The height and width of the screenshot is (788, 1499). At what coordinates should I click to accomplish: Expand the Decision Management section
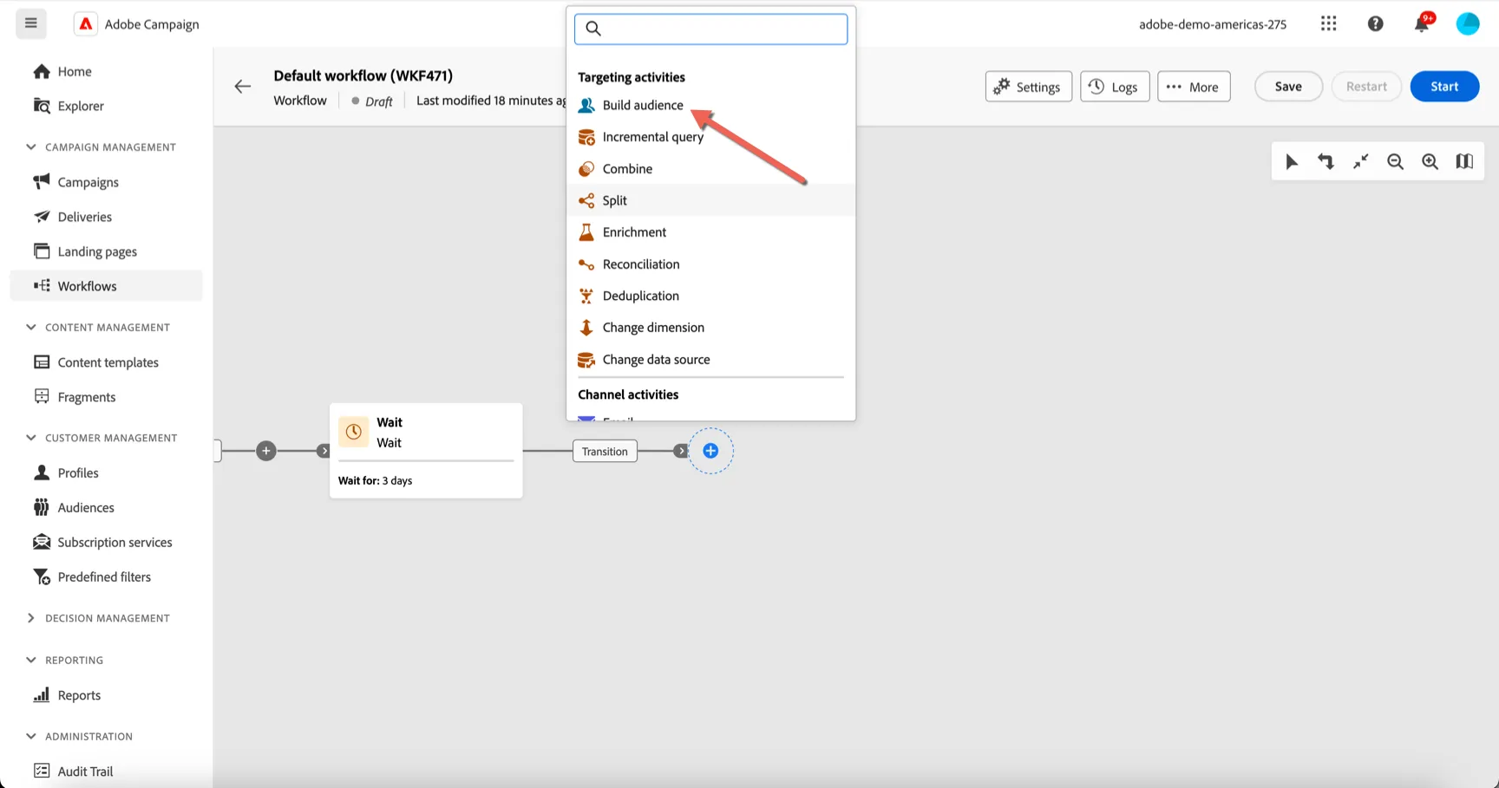click(31, 618)
